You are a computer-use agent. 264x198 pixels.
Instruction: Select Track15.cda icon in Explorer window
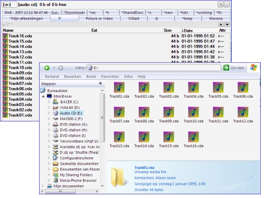pos(168,137)
